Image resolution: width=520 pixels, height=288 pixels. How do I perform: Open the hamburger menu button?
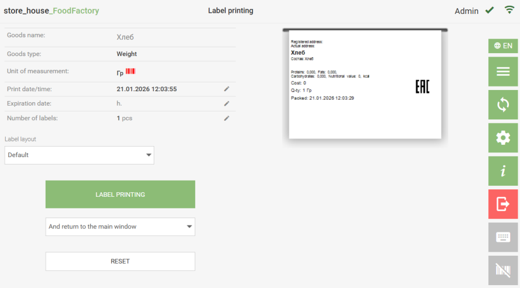503,72
